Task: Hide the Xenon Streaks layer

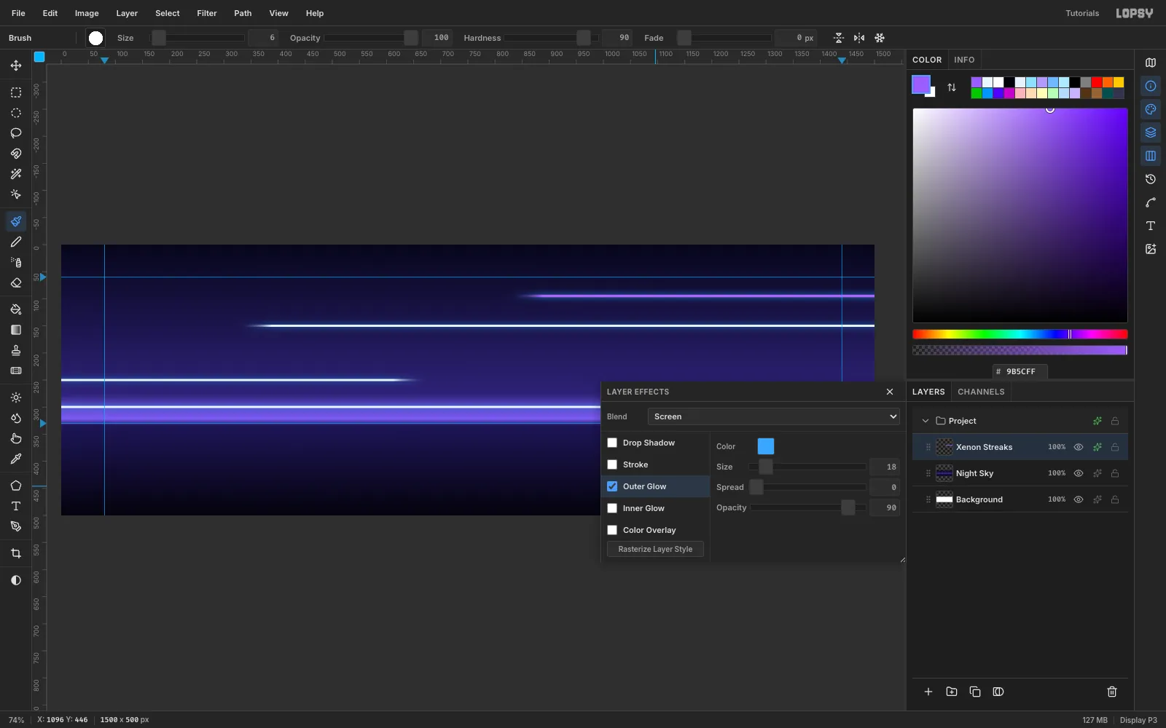Action: click(x=1079, y=447)
